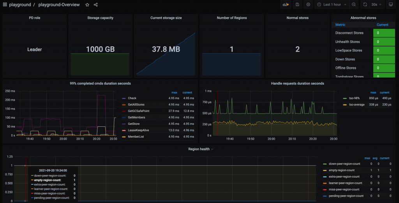Click the Disconnect Stores row label

click(x=350, y=33)
